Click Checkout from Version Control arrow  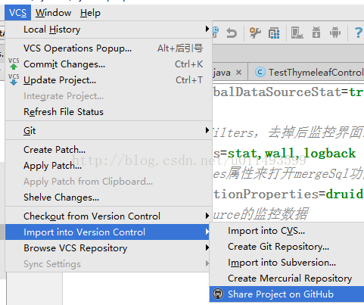point(207,216)
